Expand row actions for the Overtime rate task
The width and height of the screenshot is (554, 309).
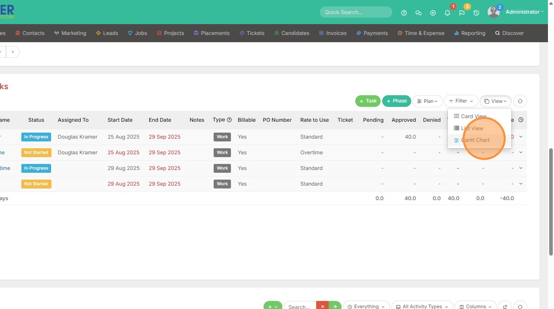click(521, 152)
